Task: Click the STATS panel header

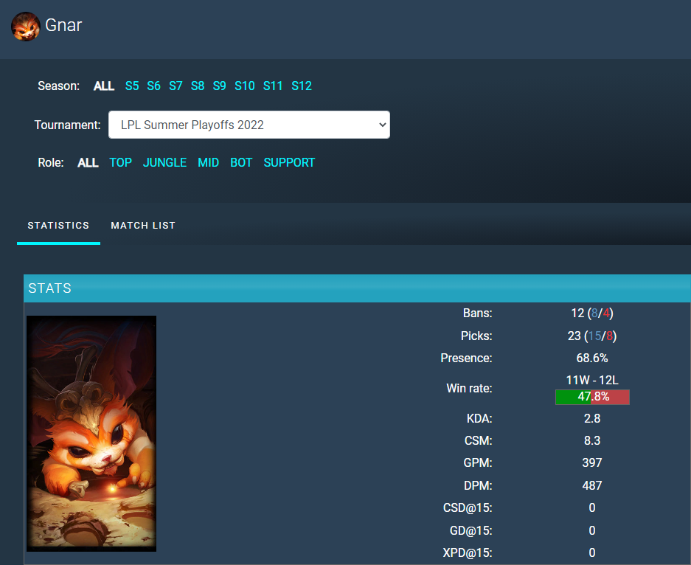Action: pyautogui.click(x=357, y=288)
